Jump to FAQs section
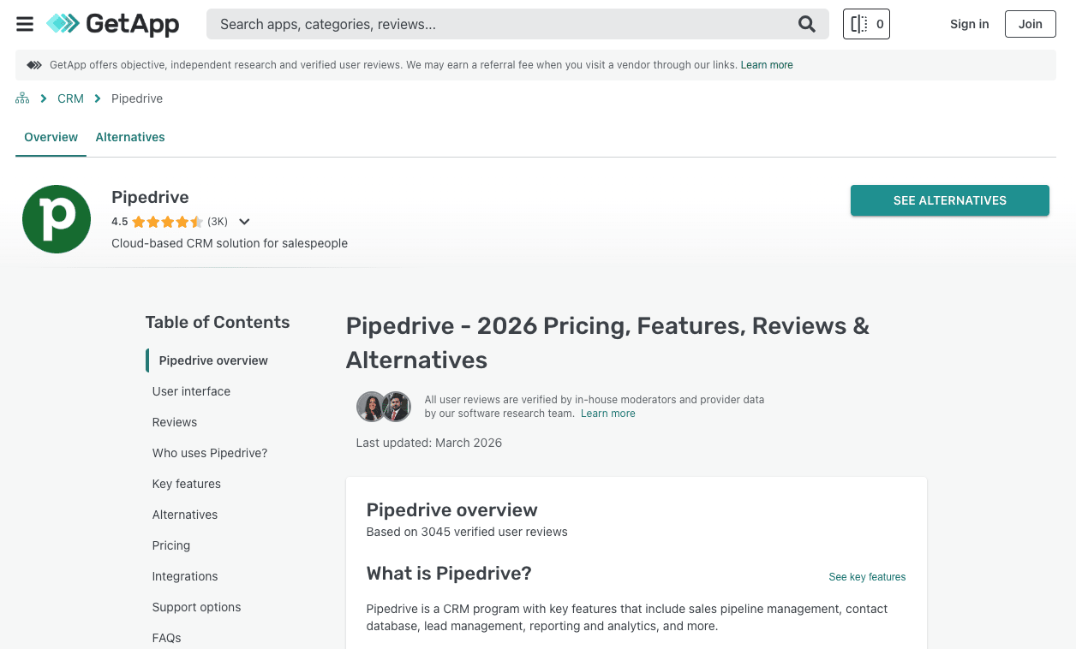This screenshot has width=1076, height=649. 167,638
